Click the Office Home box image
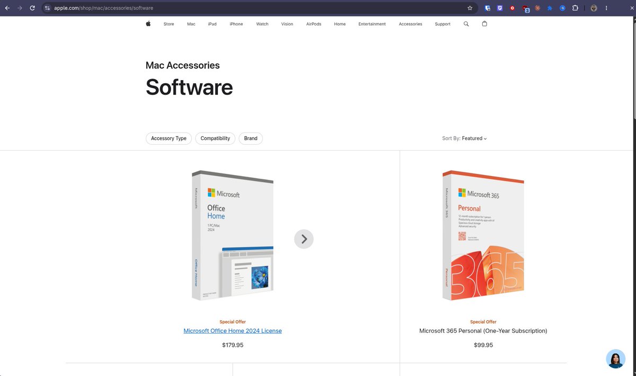Screen dimensions: 636x376 [x=233, y=235]
